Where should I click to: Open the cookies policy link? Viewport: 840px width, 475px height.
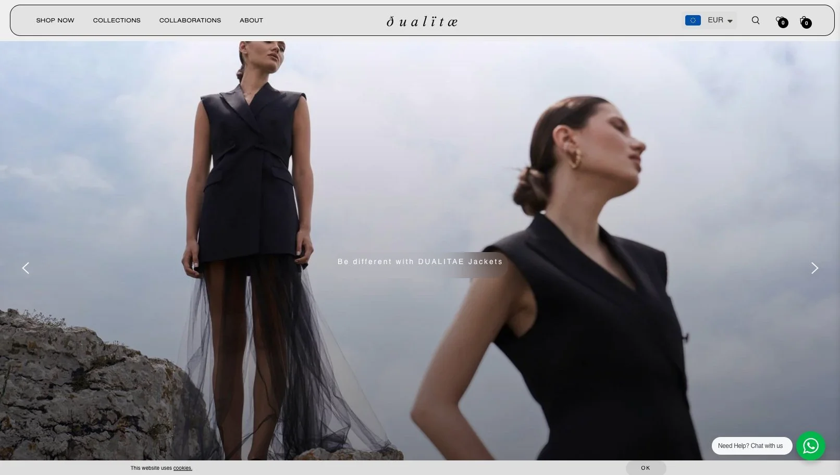tap(182, 468)
